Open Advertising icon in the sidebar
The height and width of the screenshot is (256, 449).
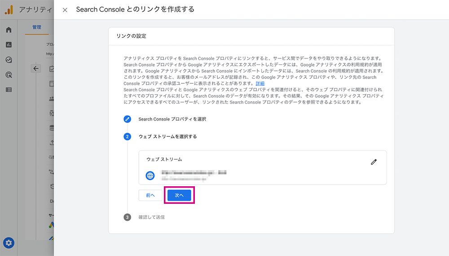coord(9,75)
